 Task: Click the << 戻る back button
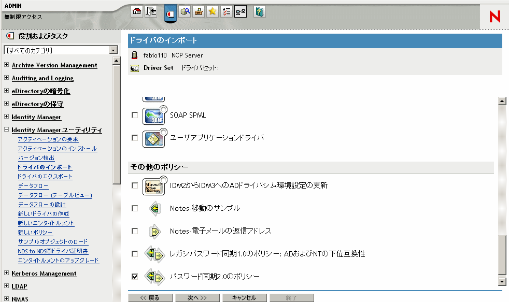pos(150,298)
